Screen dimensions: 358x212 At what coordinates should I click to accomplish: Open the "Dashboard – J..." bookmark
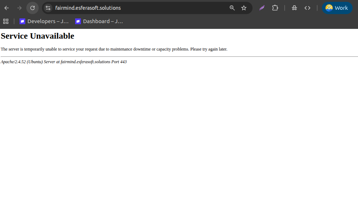(99, 21)
